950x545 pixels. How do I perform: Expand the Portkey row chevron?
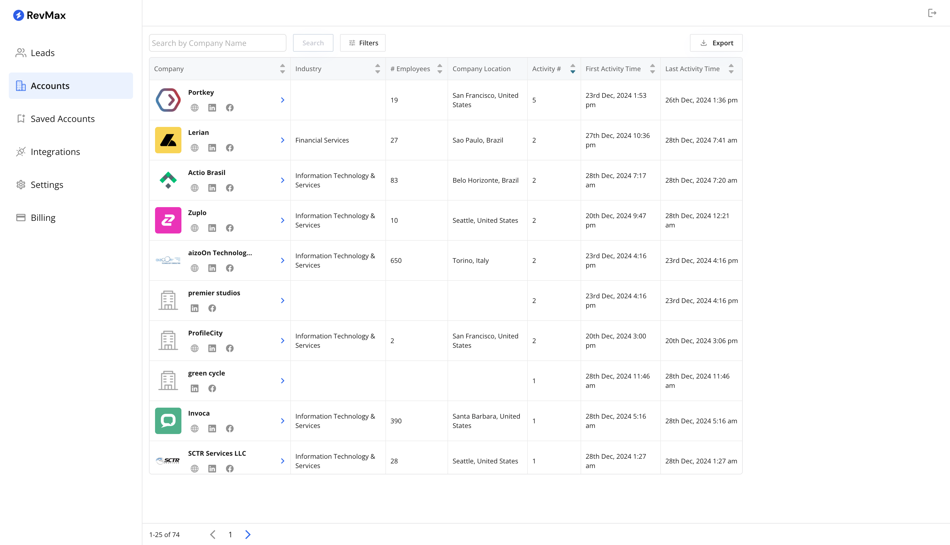click(283, 100)
